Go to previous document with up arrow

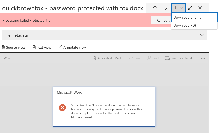point(155,8)
